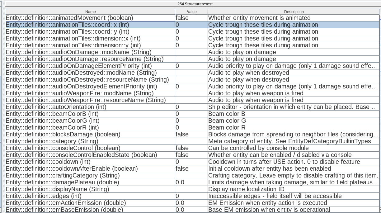Click the Description column header
The height and width of the screenshot is (213, 381).
coord(294,12)
